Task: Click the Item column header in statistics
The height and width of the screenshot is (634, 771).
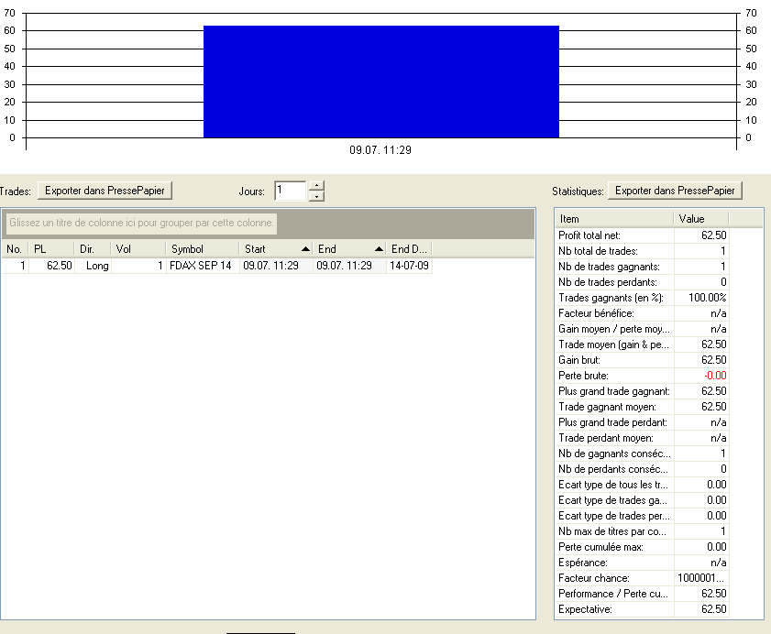Action: click(x=614, y=219)
